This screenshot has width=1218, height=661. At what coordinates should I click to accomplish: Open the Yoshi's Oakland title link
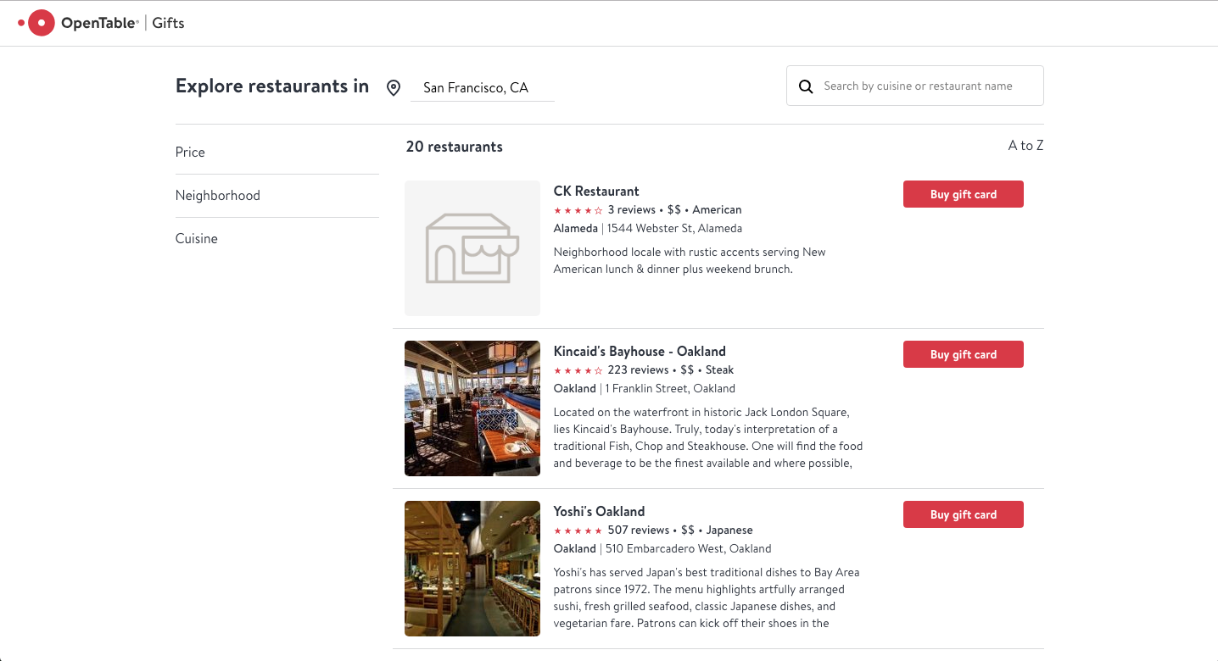(x=599, y=512)
